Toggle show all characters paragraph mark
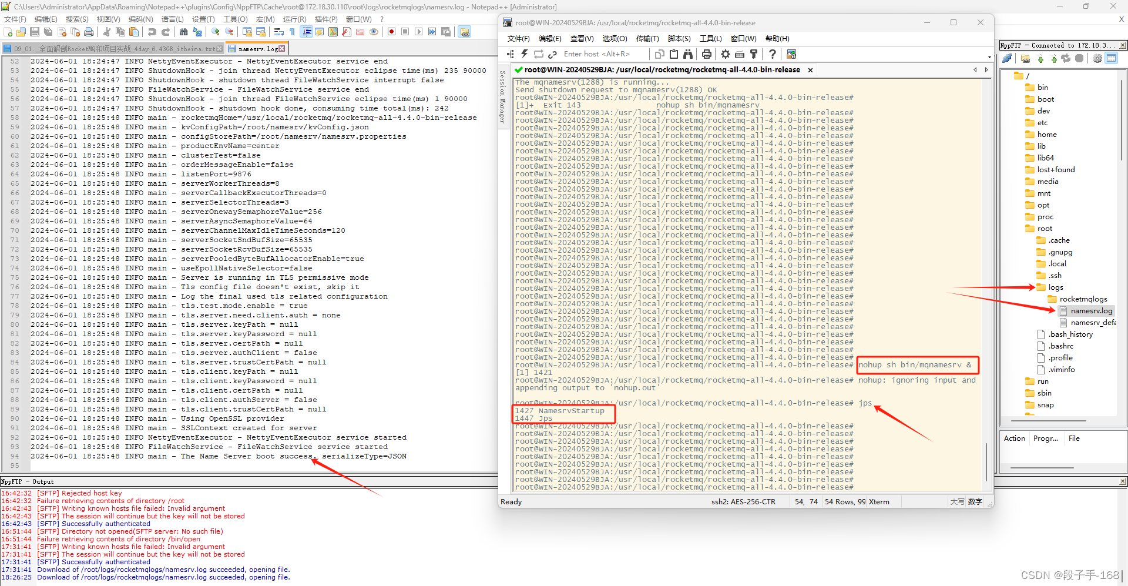1128x586 pixels. 292,32
